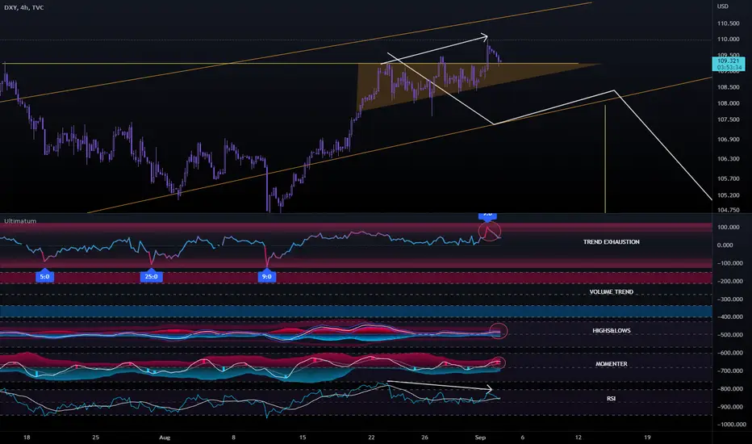Select the MOMENTER label
Screen dimensions: 752x444
pyautogui.click(x=611, y=364)
